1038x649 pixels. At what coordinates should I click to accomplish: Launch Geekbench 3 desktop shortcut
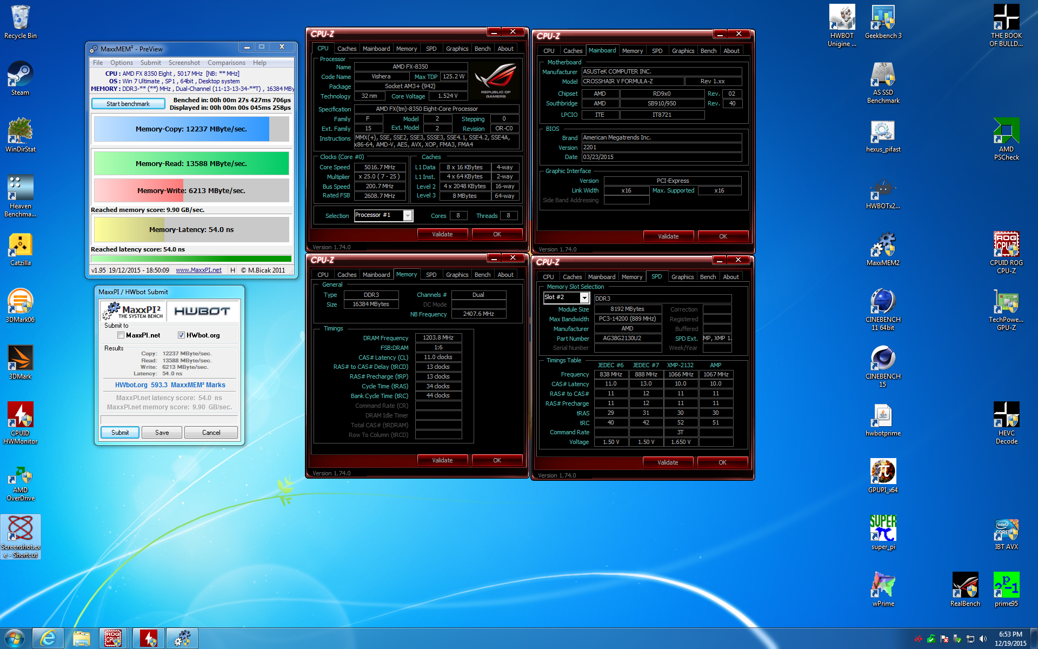coord(883,22)
